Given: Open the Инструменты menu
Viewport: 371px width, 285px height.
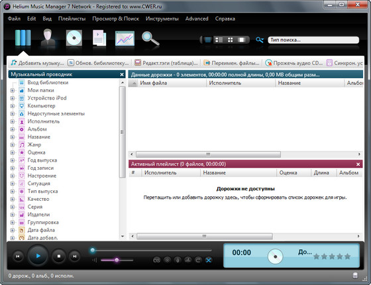Looking at the screenshot, I should (x=162, y=19).
